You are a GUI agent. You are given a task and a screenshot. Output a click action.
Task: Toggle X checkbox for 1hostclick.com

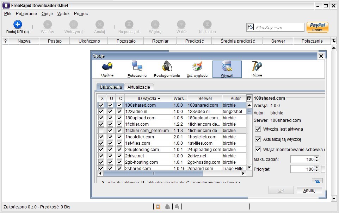tap(101, 137)
